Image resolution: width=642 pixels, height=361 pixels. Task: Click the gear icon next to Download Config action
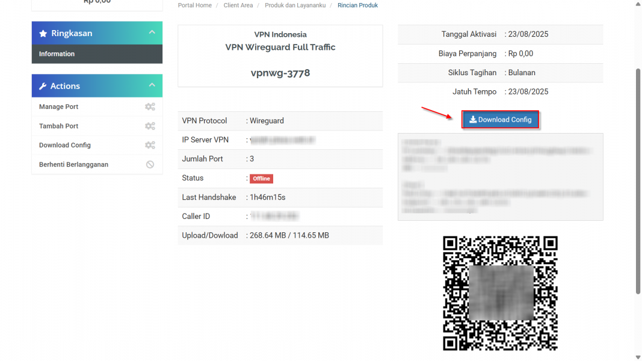tap(150, 145)
